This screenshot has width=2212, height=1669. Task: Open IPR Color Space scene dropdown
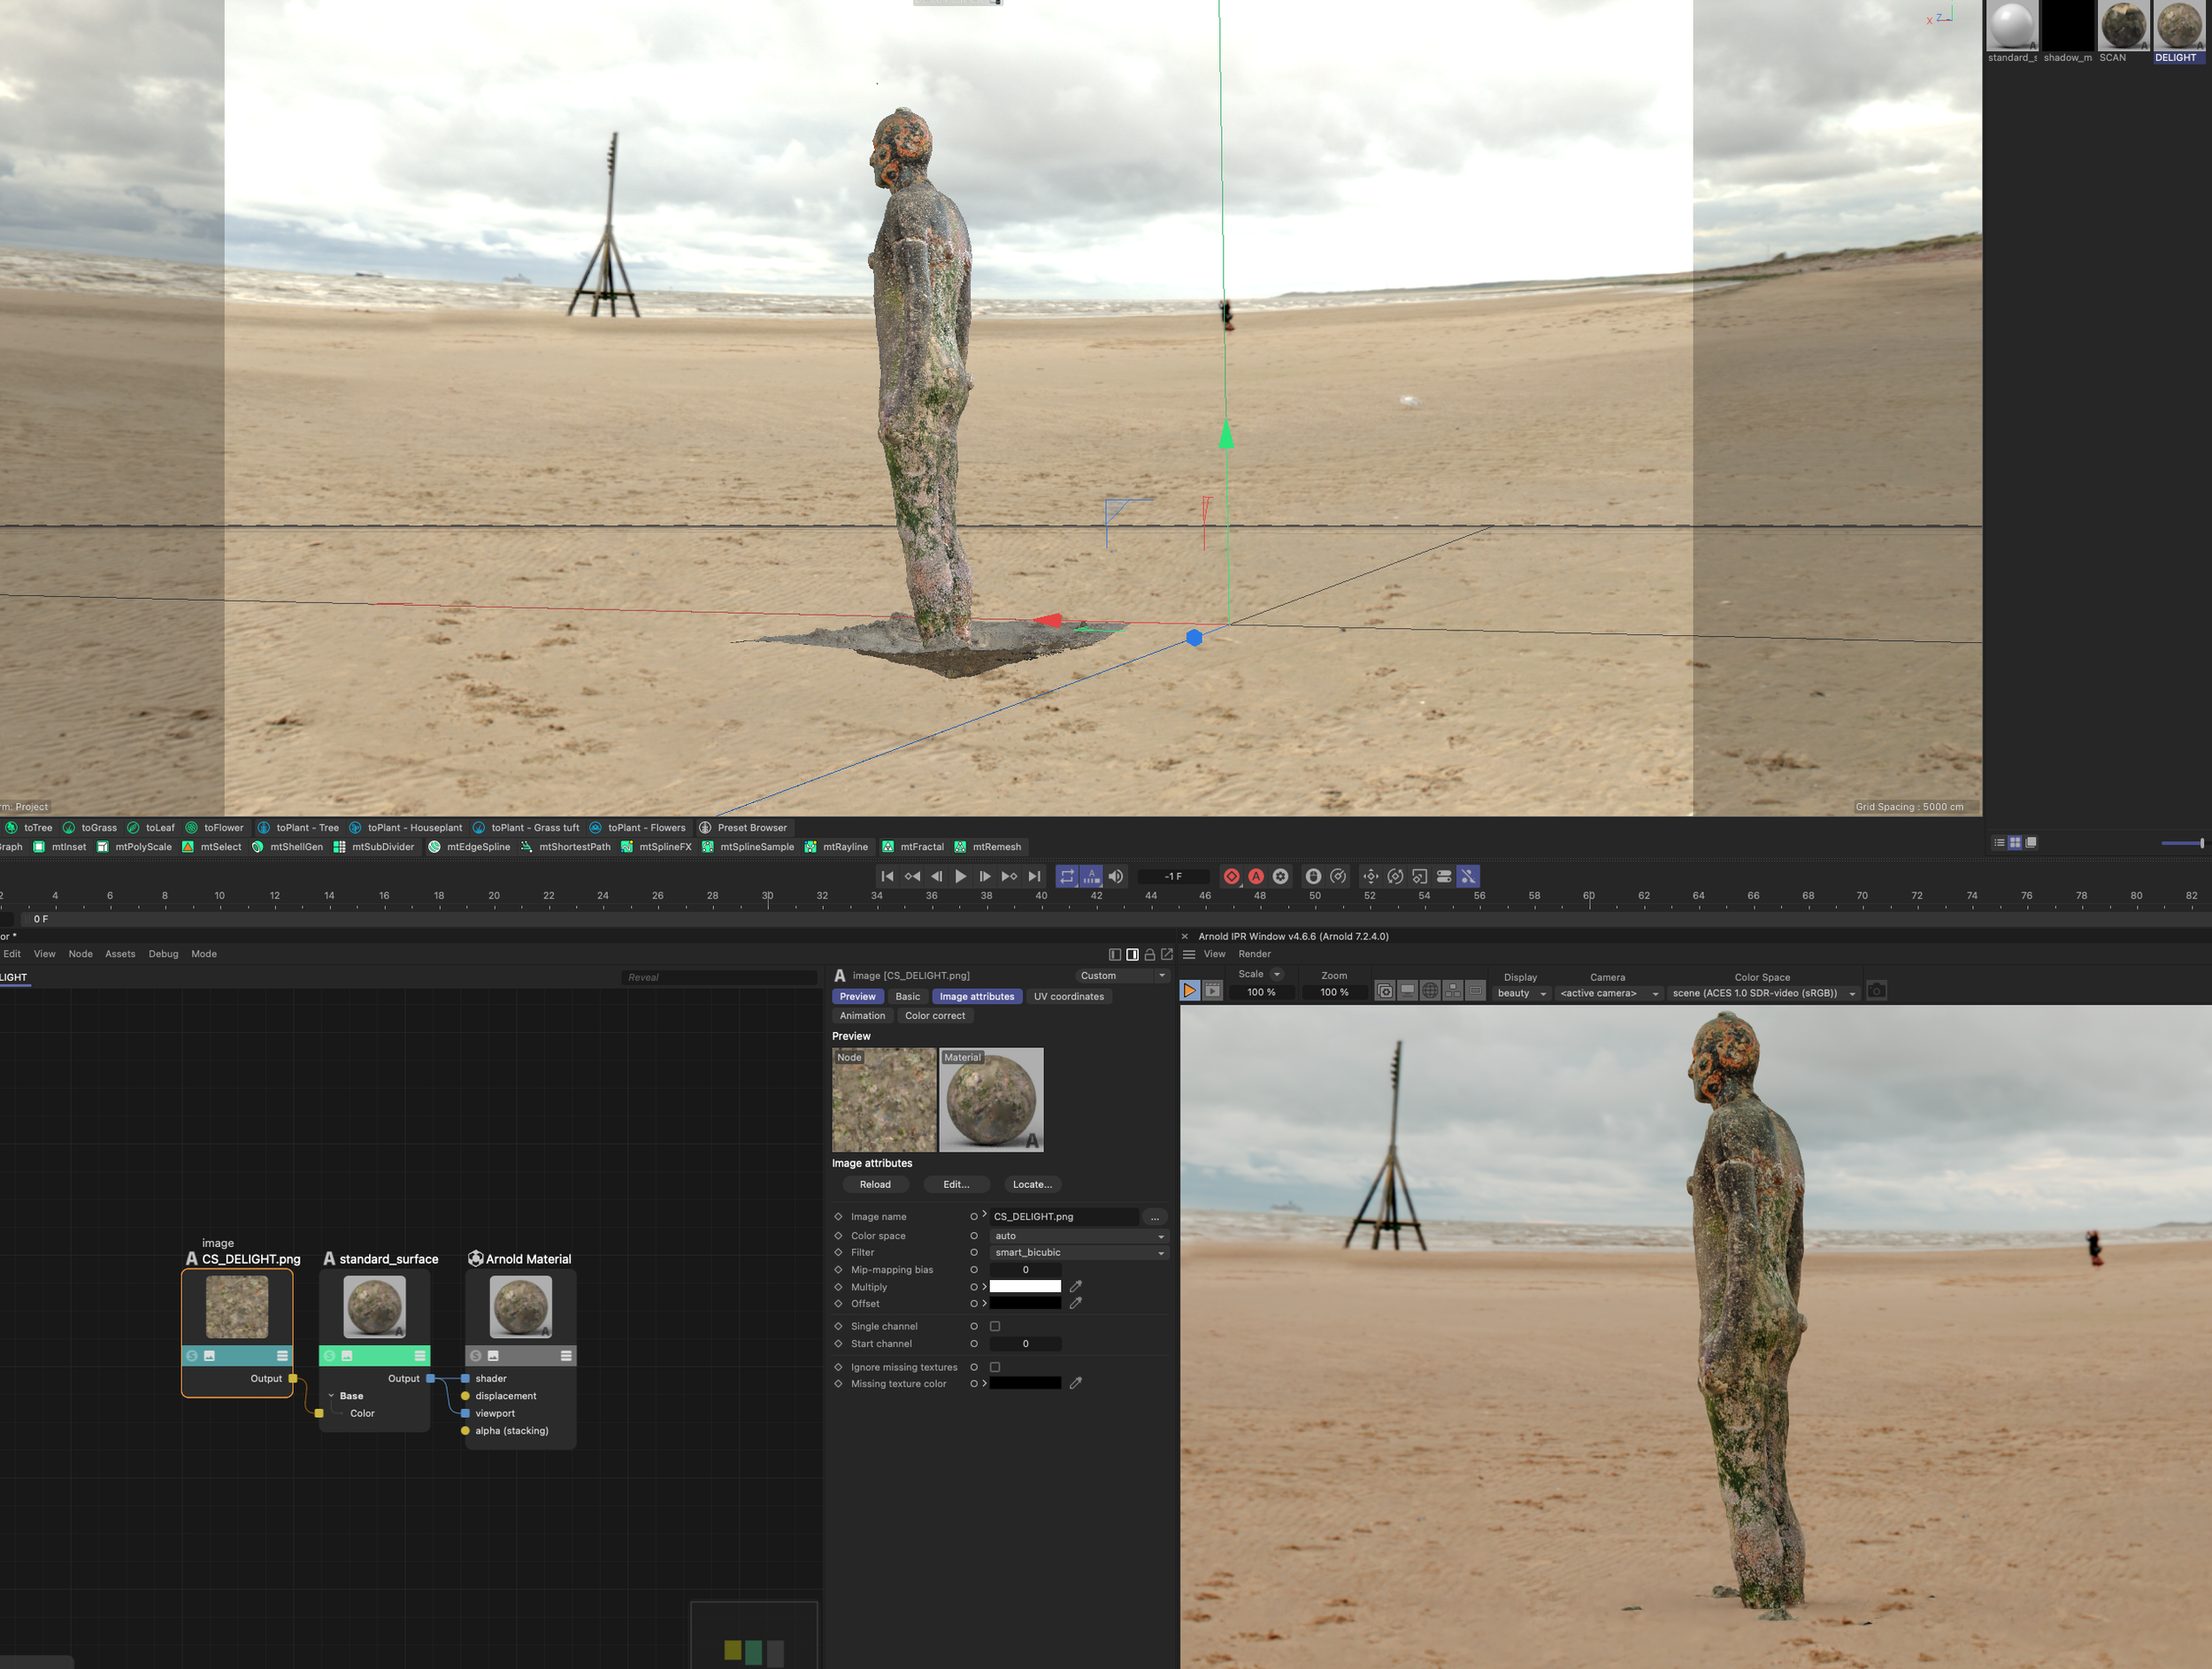pos(1764,993)
